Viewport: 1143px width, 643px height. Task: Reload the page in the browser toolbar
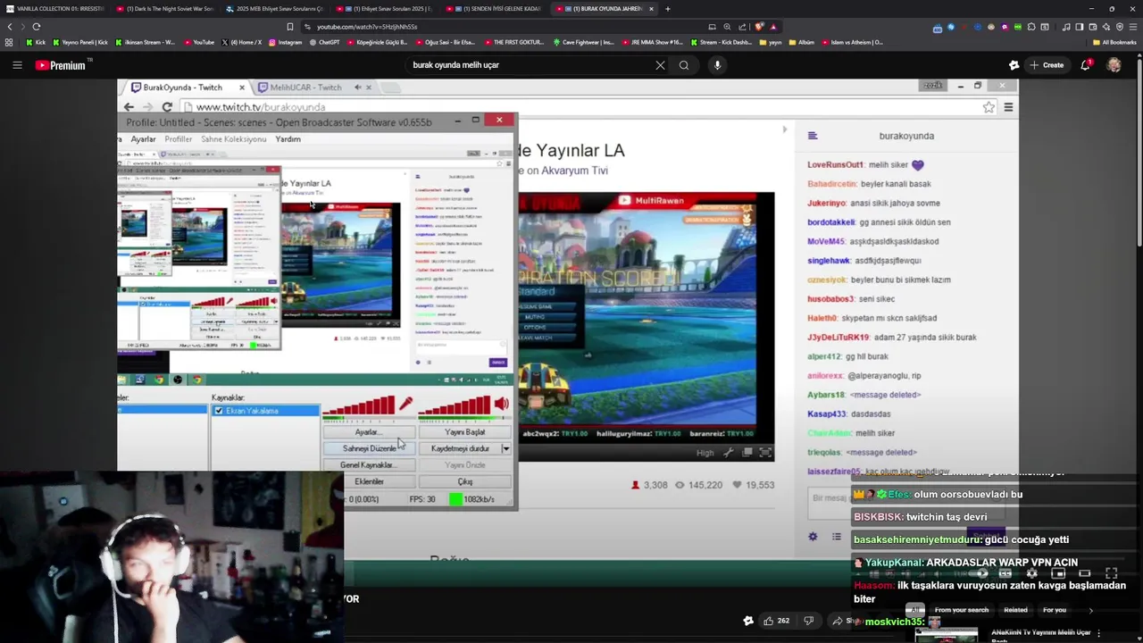36,27
